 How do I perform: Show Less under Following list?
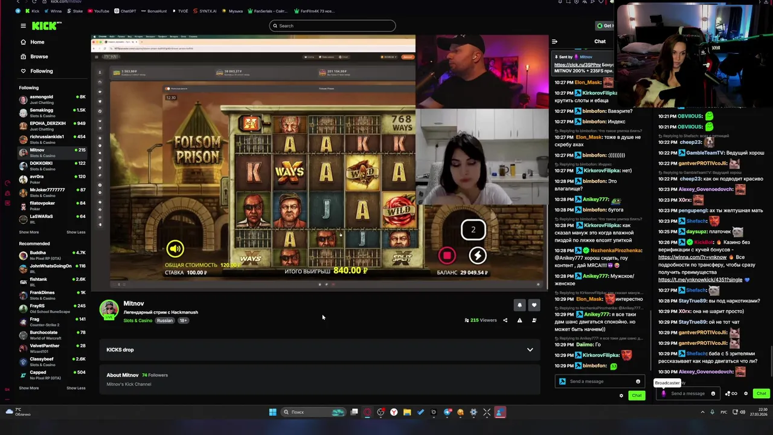75,232
